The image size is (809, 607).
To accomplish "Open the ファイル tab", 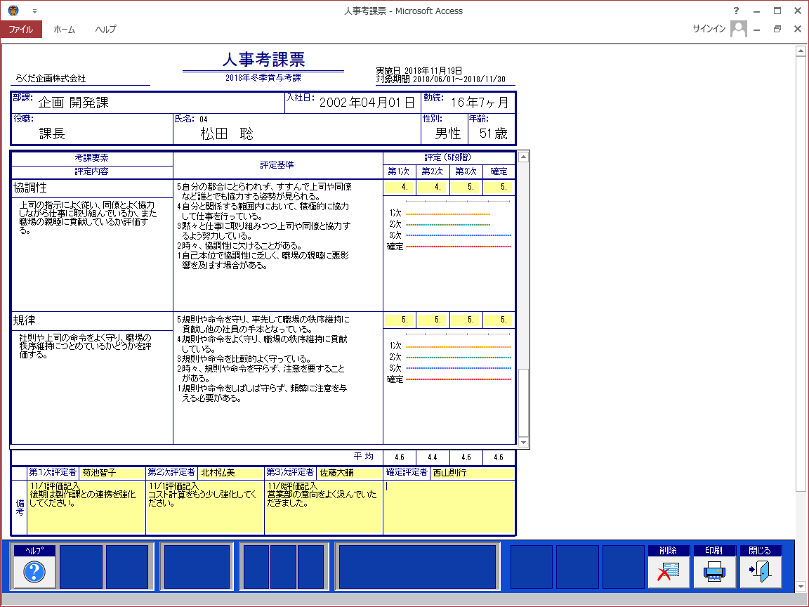I will click(x=20, y=30).
